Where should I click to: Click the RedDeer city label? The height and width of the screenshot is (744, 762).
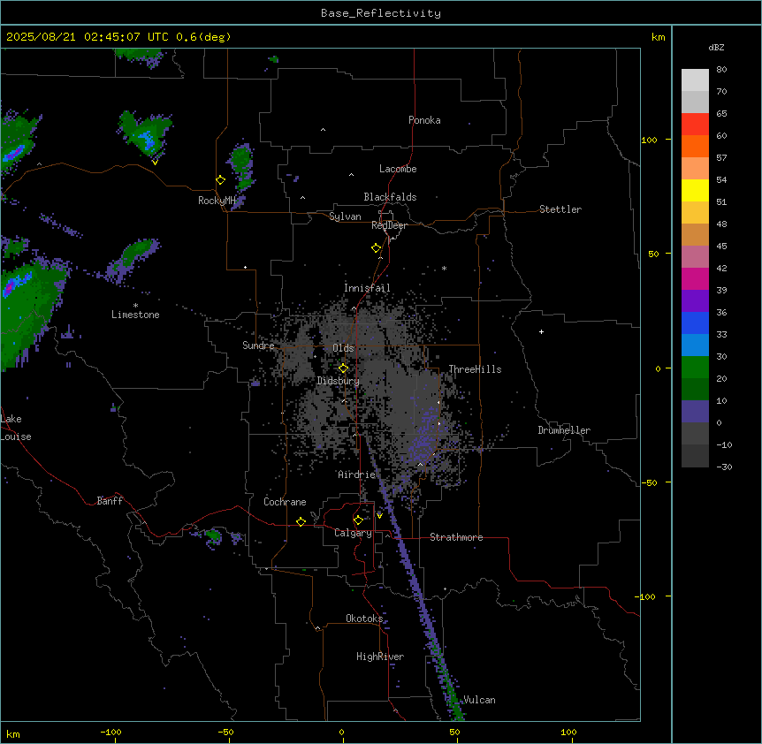click(x=389, y=225)
